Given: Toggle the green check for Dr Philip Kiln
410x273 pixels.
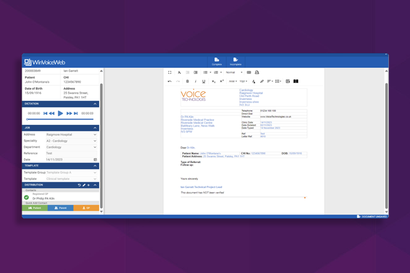Looking at the screenshot, I should tap(27, 198).
